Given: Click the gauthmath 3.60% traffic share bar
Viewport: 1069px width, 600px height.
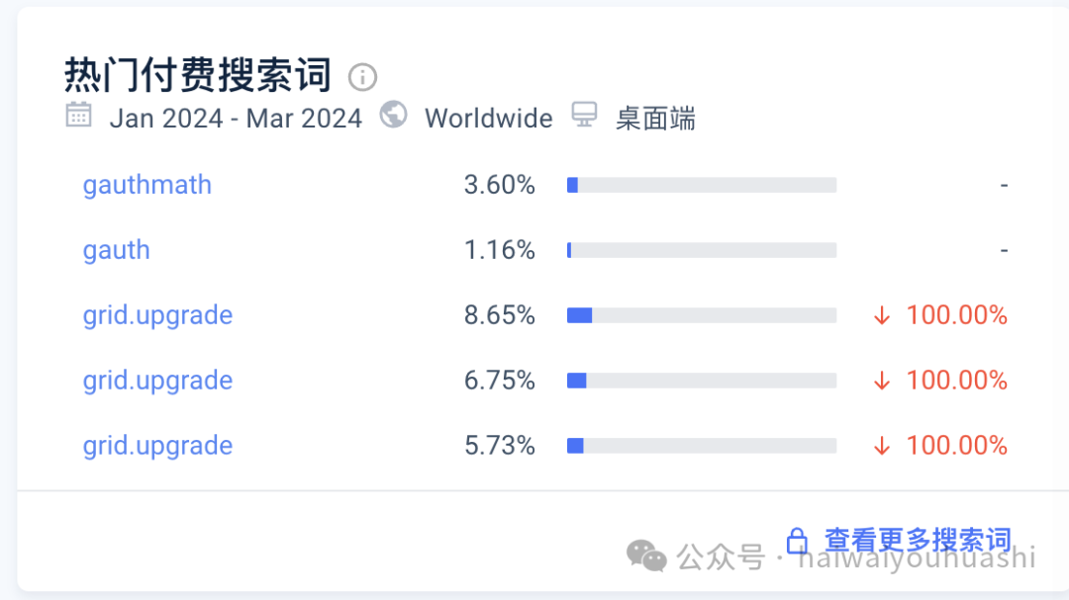Looking at the screenshot, I should pos(701,185).
